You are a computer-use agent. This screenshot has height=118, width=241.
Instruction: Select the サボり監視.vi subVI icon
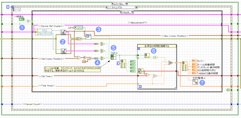click(195, 82)
